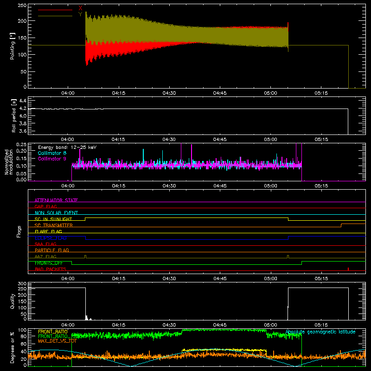Click the FRONTS_OFF step-down near 04:01

(72, 263)
